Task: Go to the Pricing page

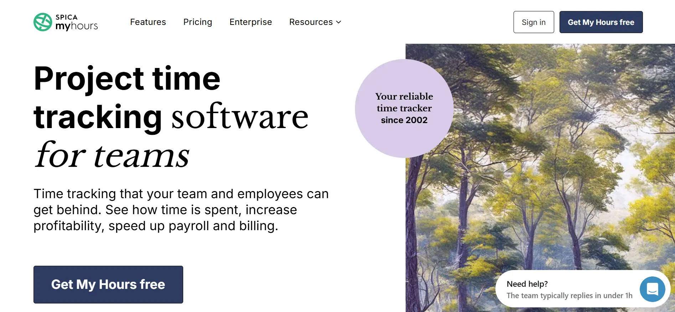Action: click(198, 22)
